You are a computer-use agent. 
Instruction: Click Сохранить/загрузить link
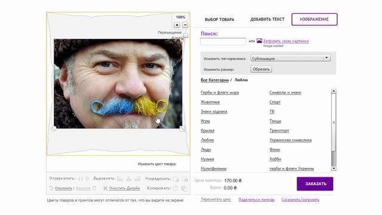300,199
